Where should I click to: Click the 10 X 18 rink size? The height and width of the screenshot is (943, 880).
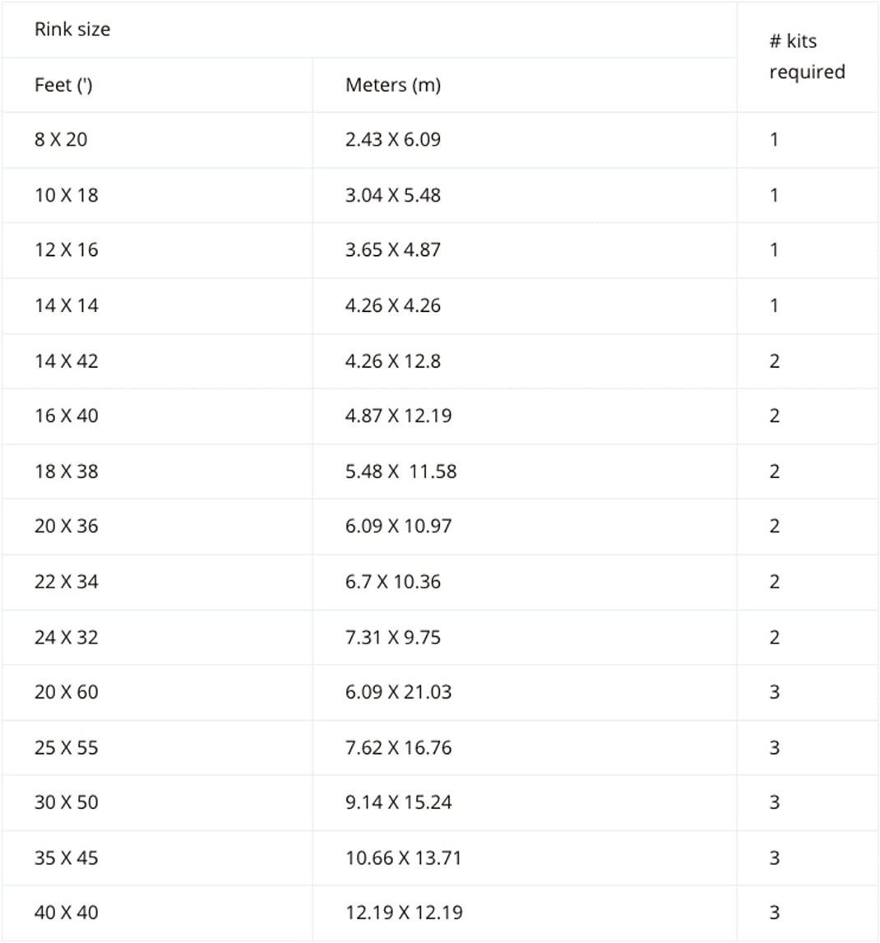coord(66,196)
